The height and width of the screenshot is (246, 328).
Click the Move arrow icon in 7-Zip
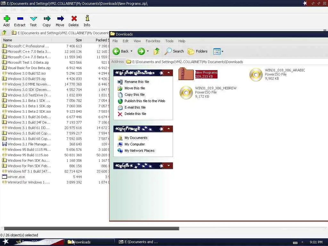pyautogui.click(x=60, y=19)
